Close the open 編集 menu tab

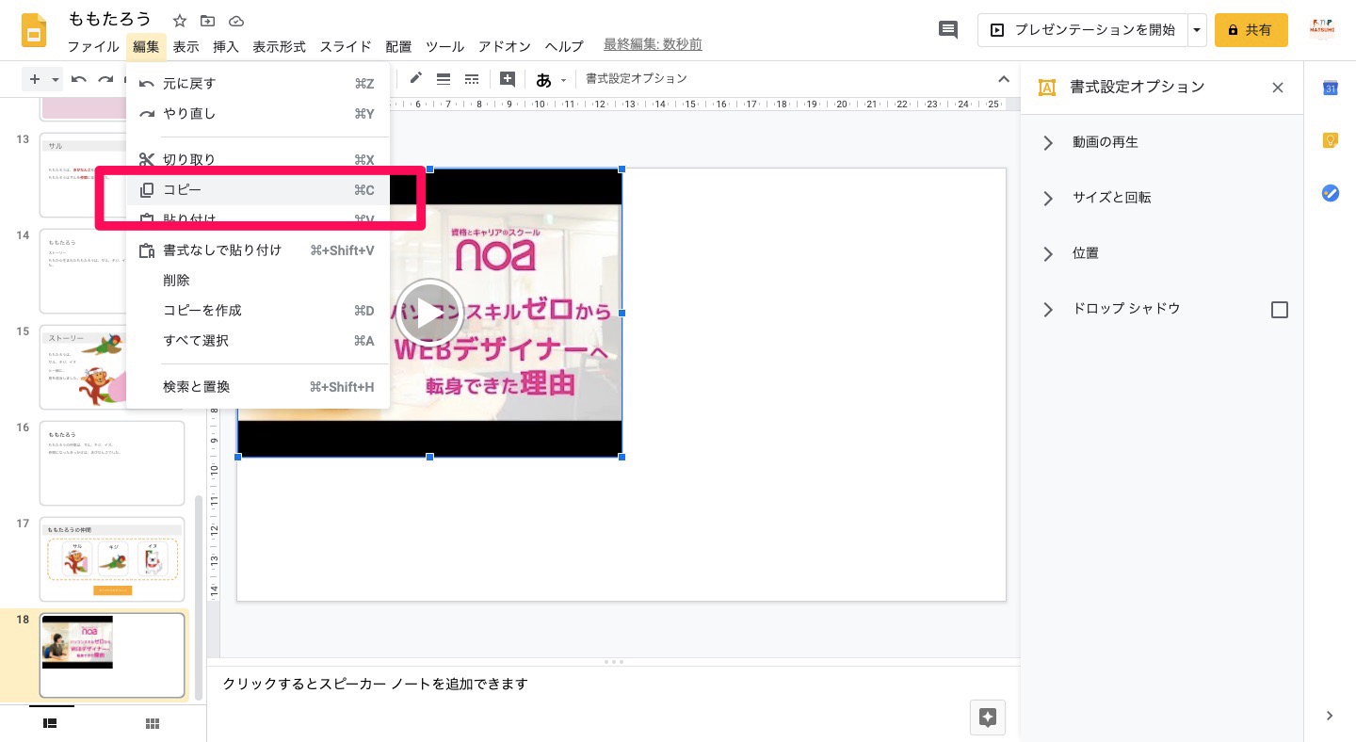coord(146,46)
